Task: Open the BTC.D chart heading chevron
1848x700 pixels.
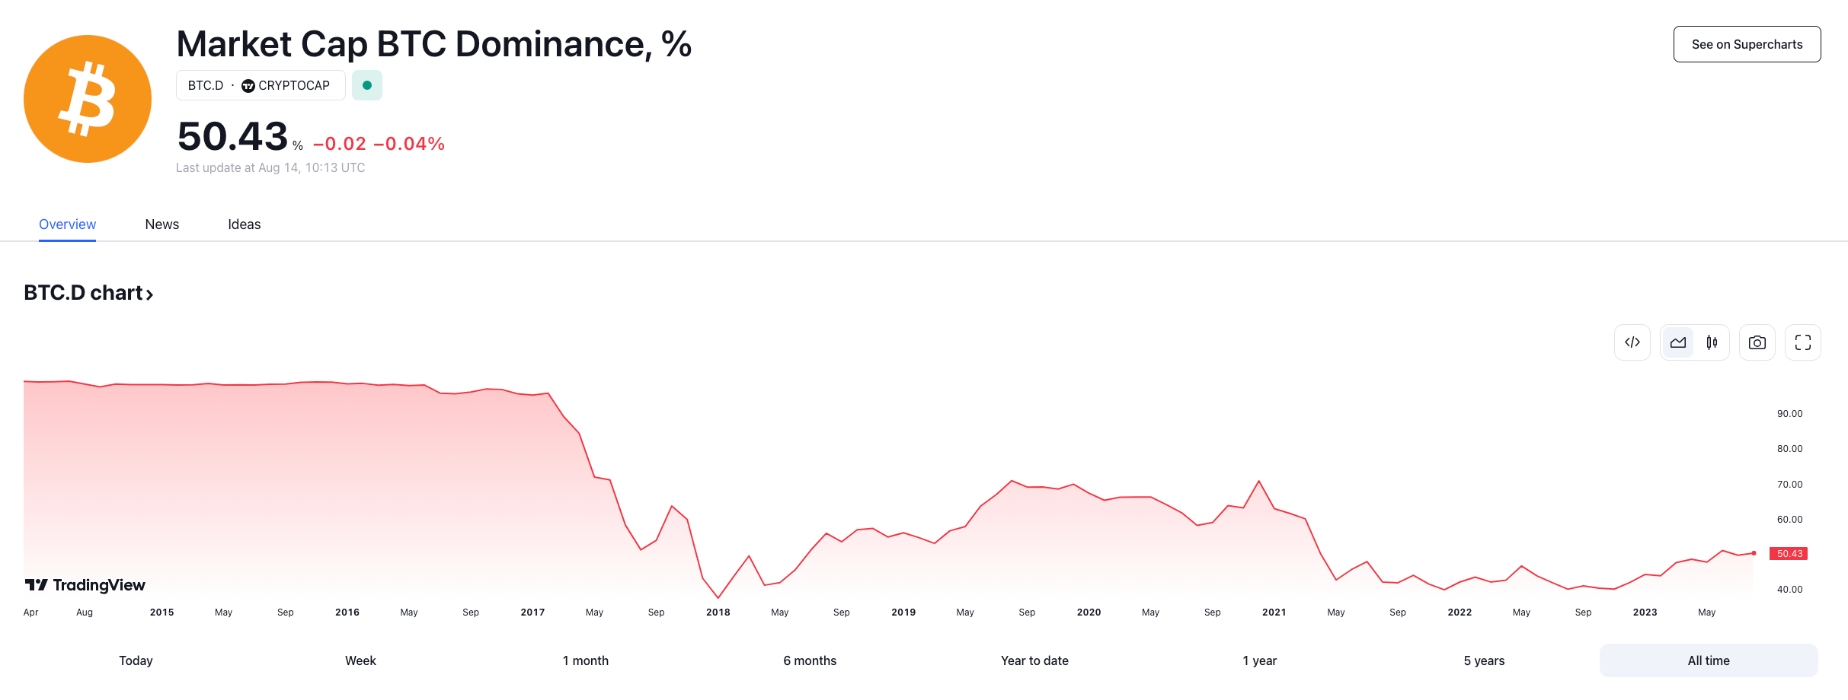Action: [150, 294]
